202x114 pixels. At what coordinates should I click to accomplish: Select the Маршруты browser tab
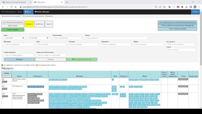coord(48,2)
